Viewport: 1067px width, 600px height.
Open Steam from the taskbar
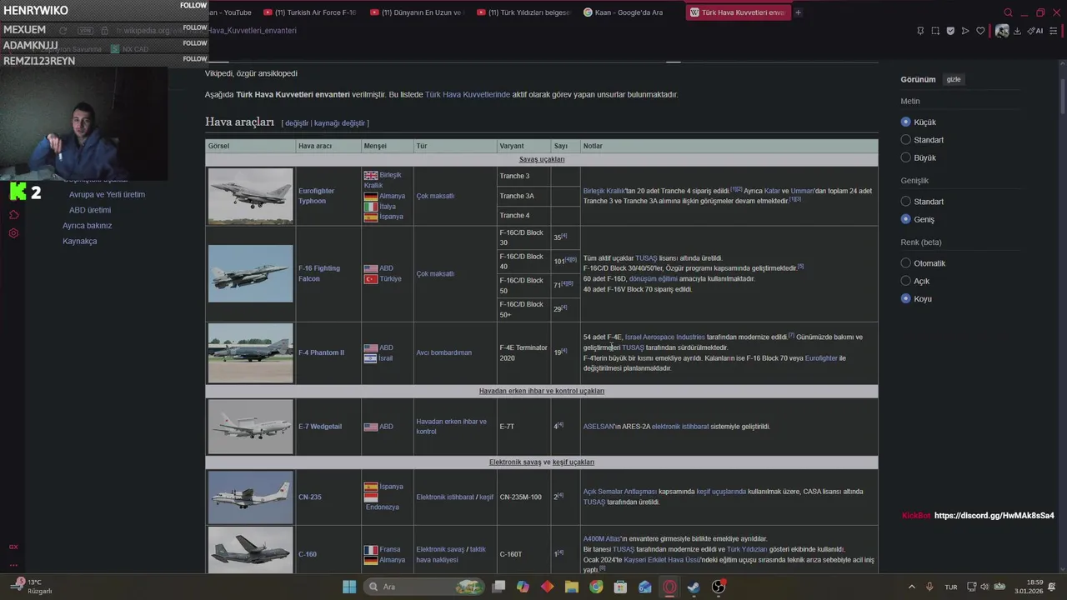694,587
